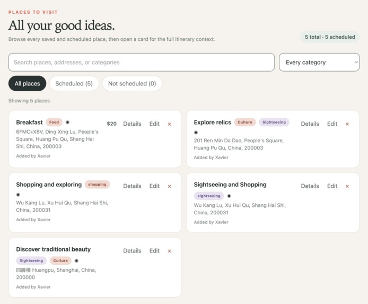Viewport: 368px width, 304px height.
Task: Click the 5 total · 5 scheduled badge
Action: pos(330,37)
